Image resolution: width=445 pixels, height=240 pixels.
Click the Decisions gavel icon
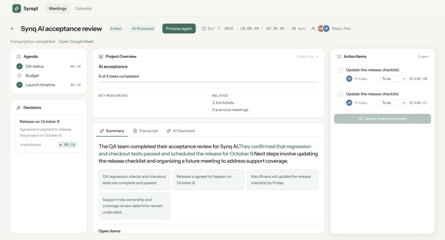tap(19, 108)
